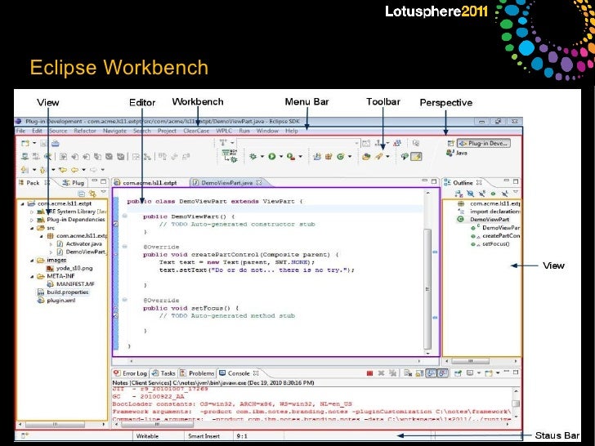The width and height of the screenshot is (595, 446).
Task: Open the Refactor menu
Action: (x=85, y=131)
